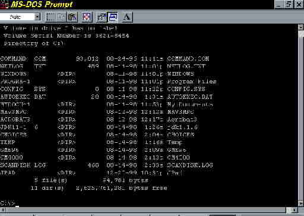Click the C:\> command prompt
The image size is (304, 216).
(8, 203)
